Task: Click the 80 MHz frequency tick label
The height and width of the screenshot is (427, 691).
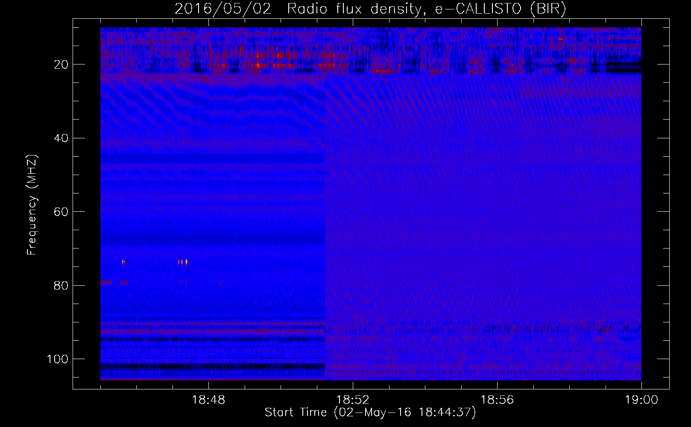Action: pyautogui.click(x=61, y=285)
